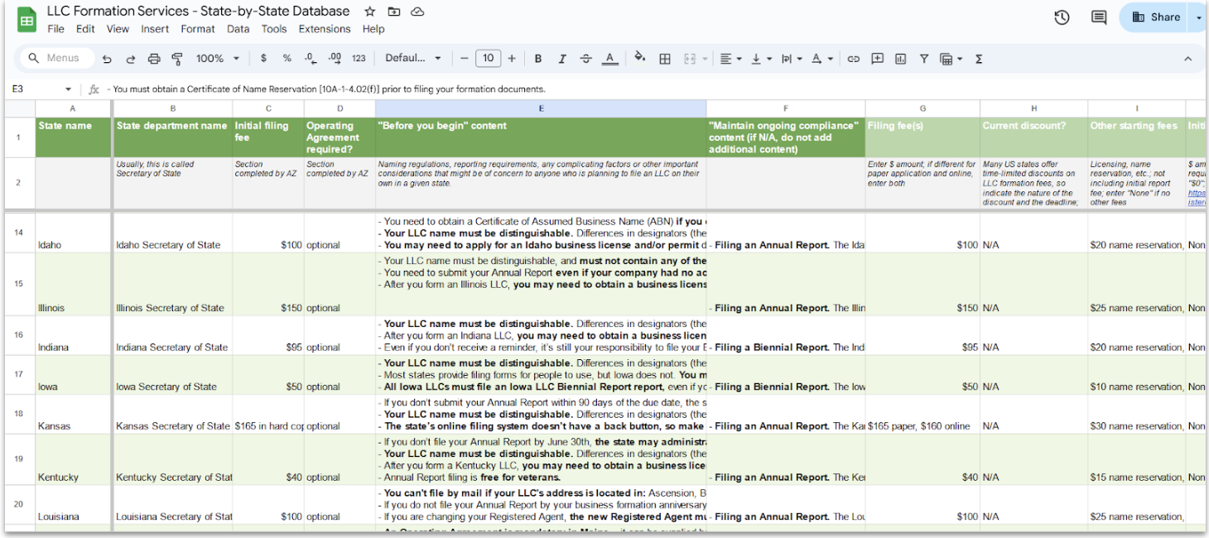This screenshot has height=538, width=1209.
Task: Open the borders icon in the toolbar
Action: pyautogui.click(x=666, y=58)
